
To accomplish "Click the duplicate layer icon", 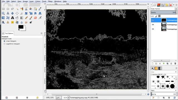I will (167, 64).
